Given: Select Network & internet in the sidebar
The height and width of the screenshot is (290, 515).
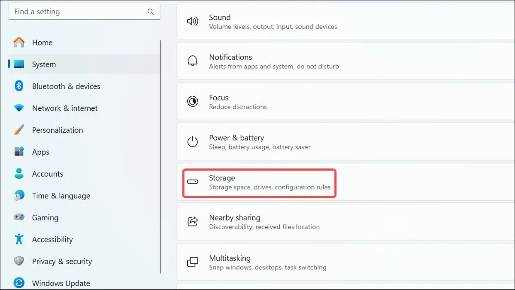Looking at the screenshot, I should point(64,108).
